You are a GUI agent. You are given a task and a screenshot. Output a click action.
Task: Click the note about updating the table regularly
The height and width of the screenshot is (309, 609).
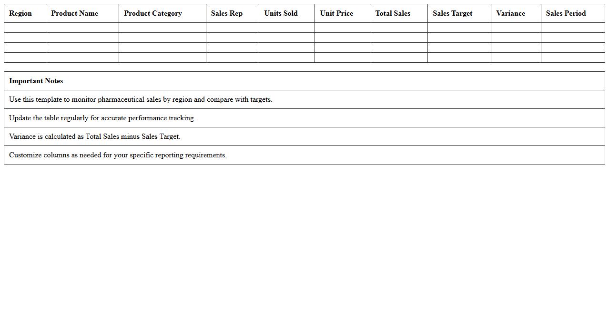(102, 118)
